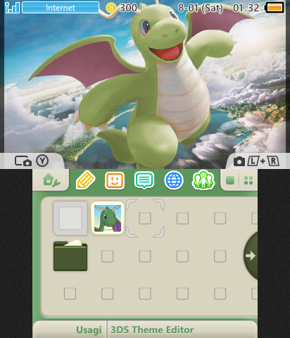The height and width of the screenshot is (338, 290).
Task: Click the Usagi author label
Action: pos(89,330)
